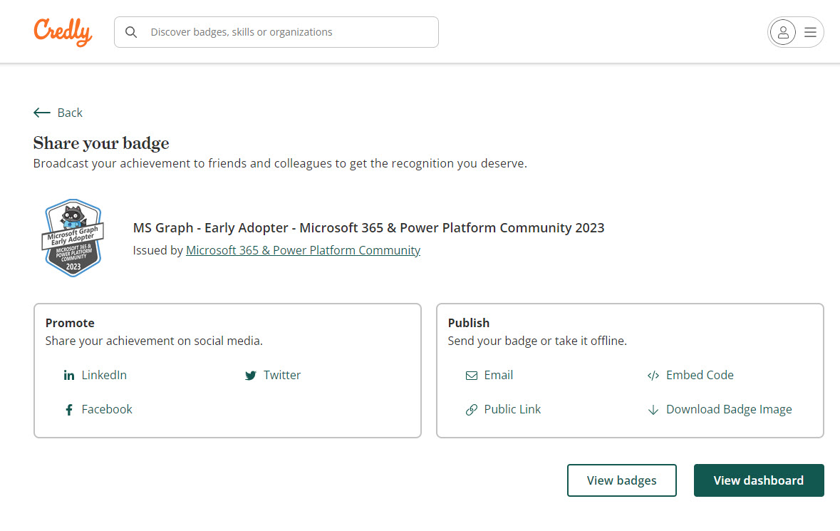Viewport: 840px width, 531px height.
Task: Click the Facebook icon
Action: (x=69, y=410)
